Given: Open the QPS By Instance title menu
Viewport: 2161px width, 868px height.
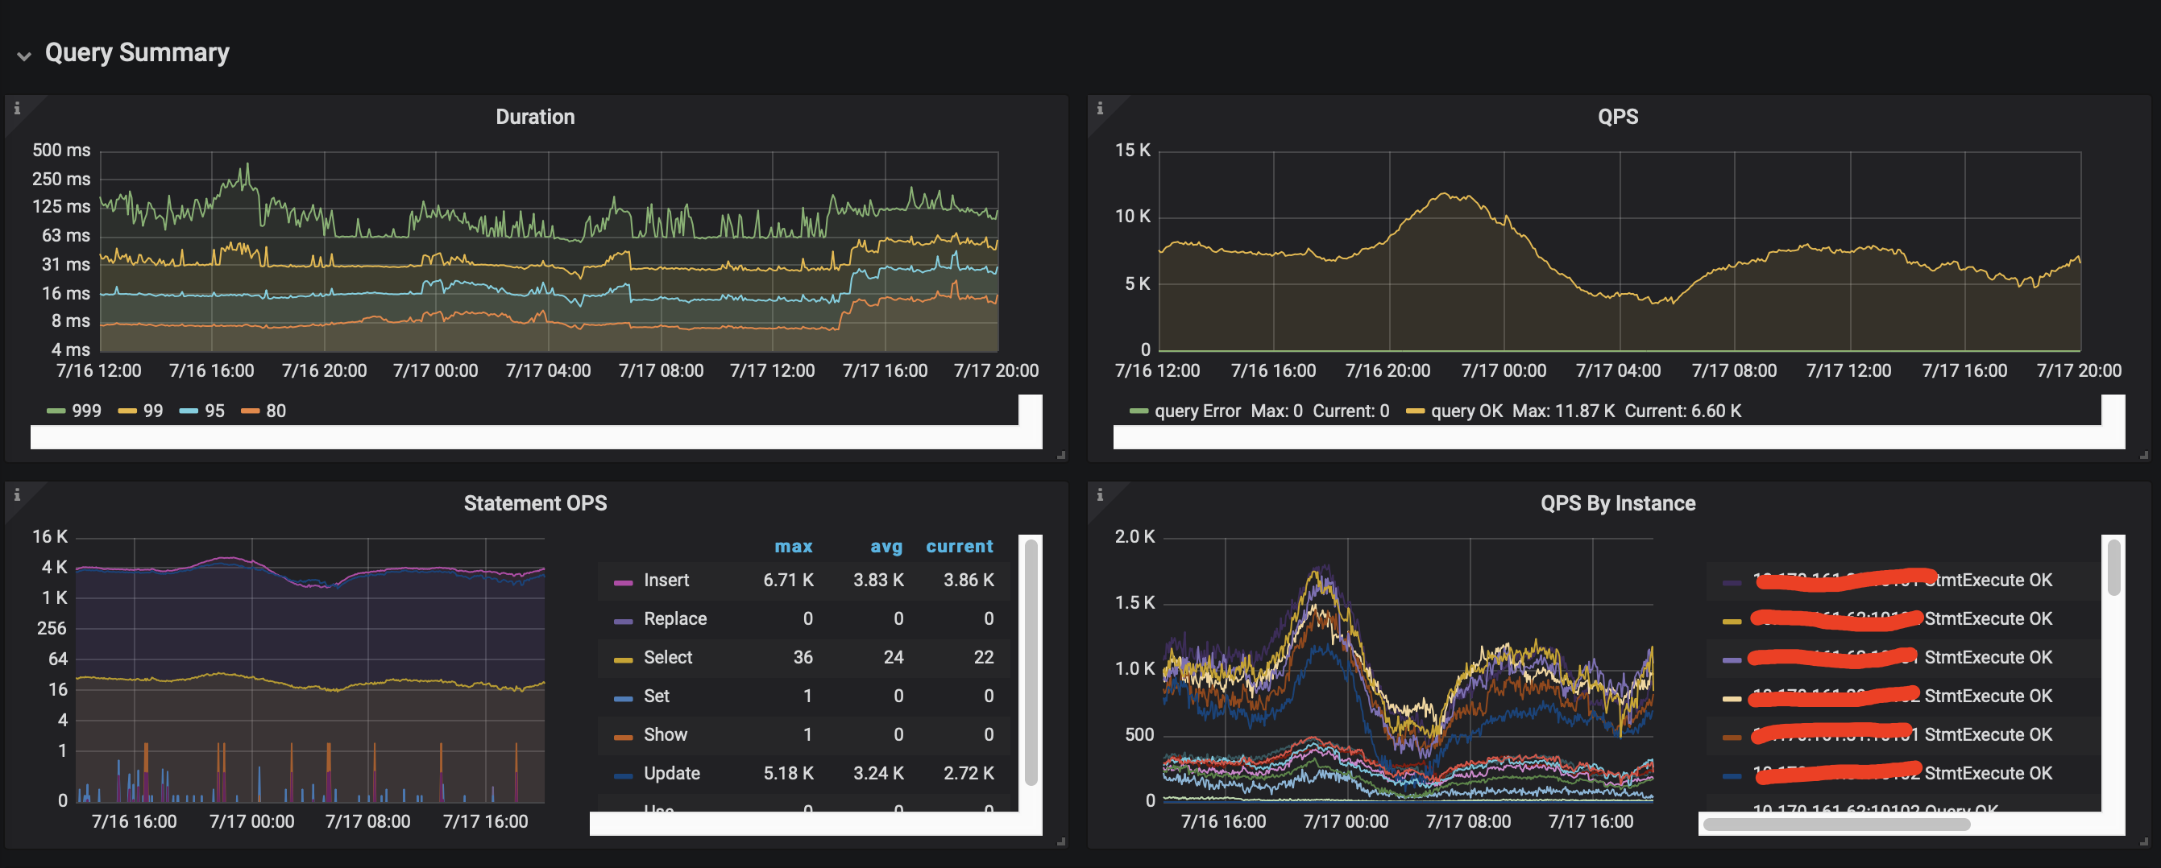Looking at the screenshot, I should [1617, 503].
